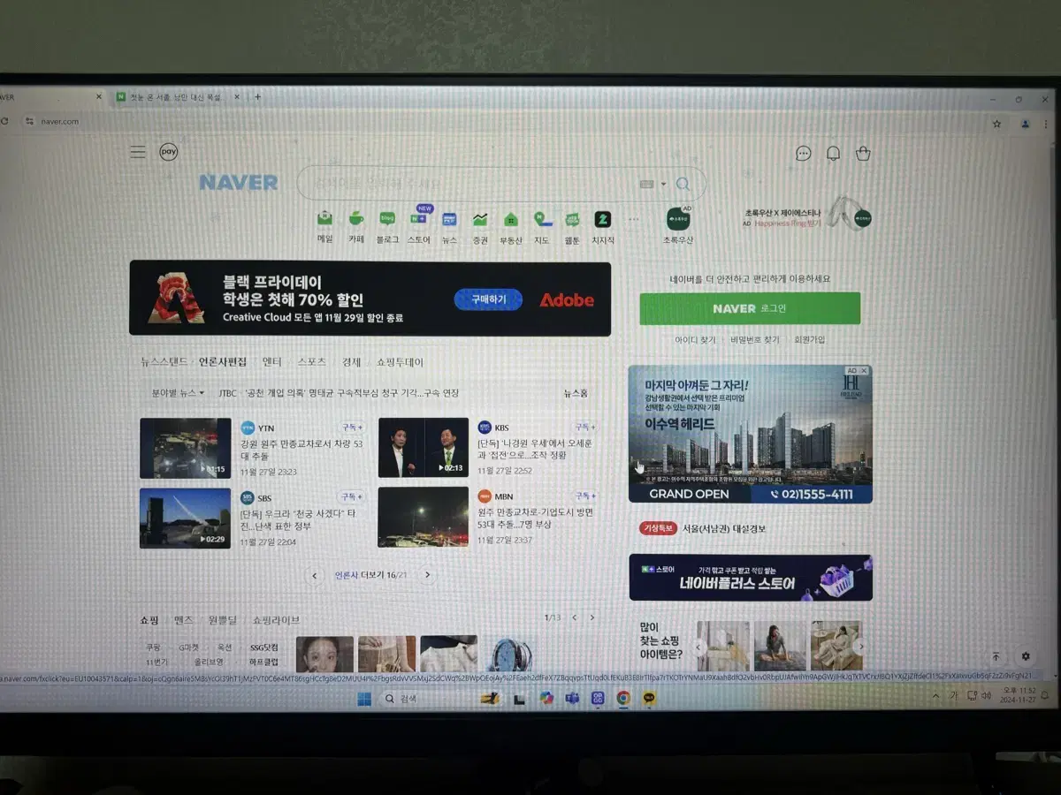Open the 스토어 shortcut icon
The height and width of the screenshot is (795, 1061).
(x=418, y=219)
